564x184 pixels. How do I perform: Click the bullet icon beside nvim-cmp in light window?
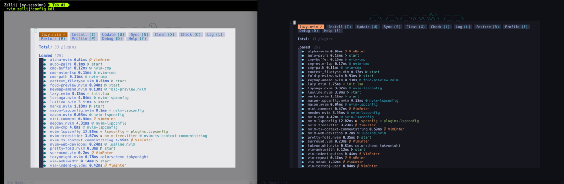point(44,127)
